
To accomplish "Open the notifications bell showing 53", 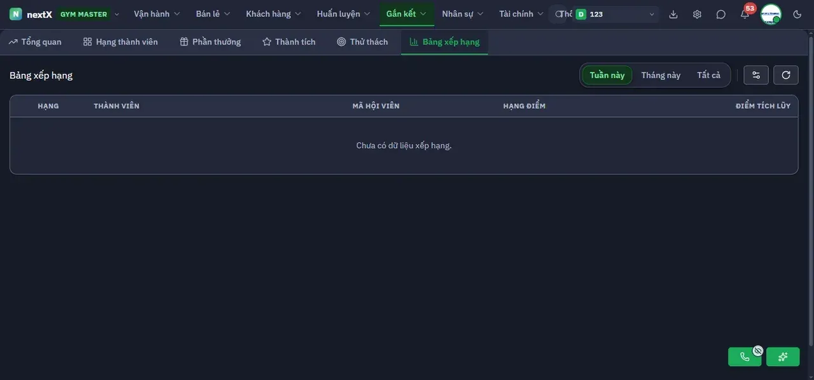I will [x=745, y=14].
